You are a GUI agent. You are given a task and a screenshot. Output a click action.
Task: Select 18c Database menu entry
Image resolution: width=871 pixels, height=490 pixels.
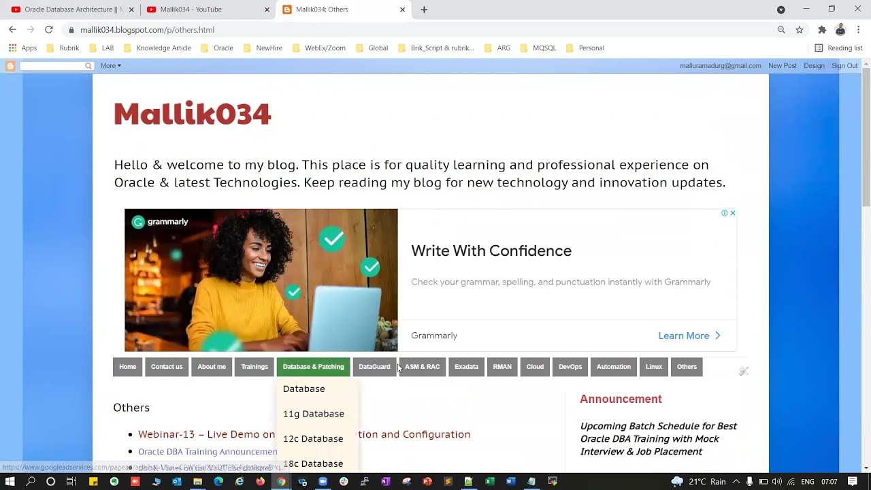coord(313,463)
